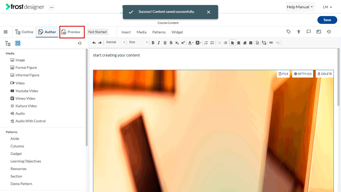Insert a Youtube Video
The width and height of the screenshot is (341, 192).
pos(24,91)
